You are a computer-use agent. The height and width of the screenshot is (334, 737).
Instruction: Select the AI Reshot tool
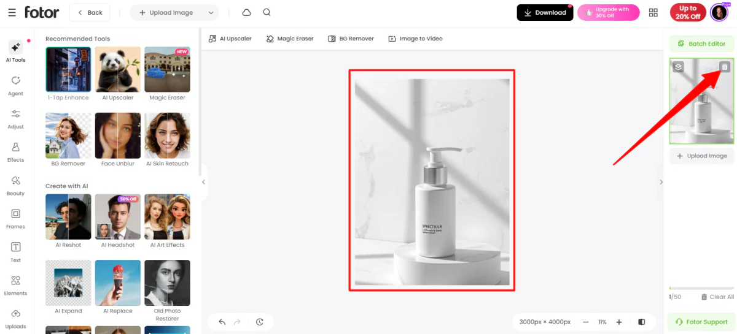pyautogui.click(x=68, y=221)
